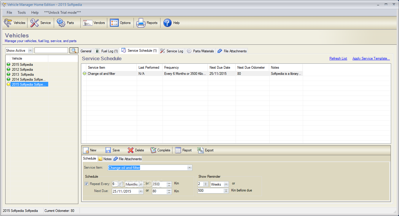
Task: Increment the repeat interval 6 spinner
Action: click(x=120, y=183)
